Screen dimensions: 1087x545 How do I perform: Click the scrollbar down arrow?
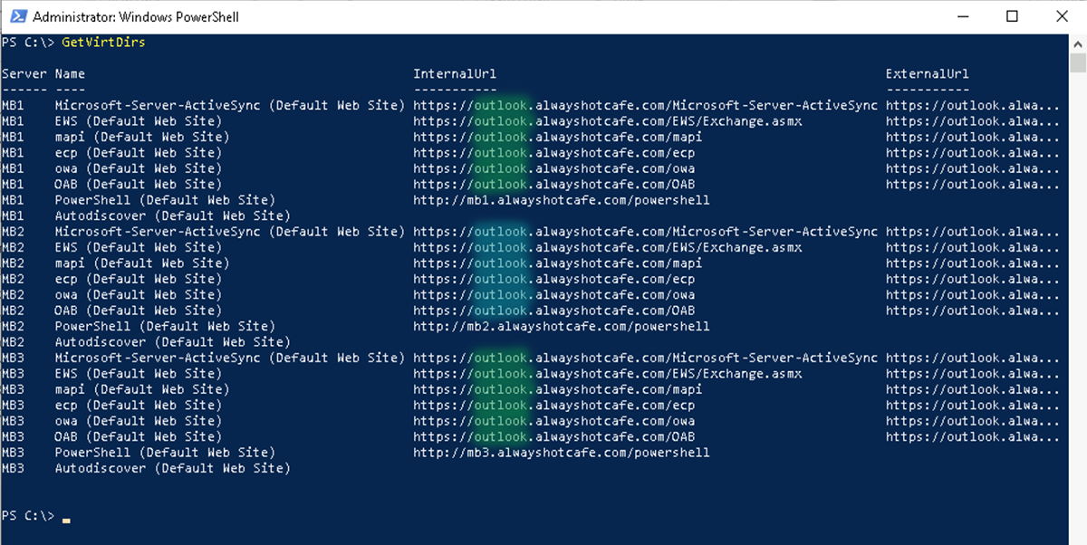click(1077, 537)
